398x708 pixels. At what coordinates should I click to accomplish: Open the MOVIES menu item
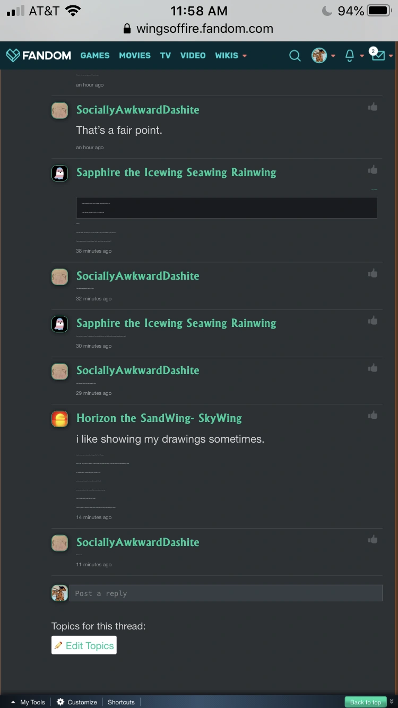(135, 55)
